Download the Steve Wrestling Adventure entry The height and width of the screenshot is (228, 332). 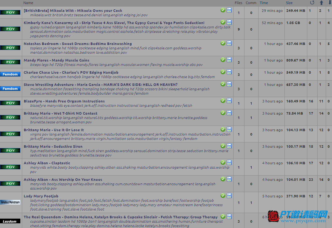pos(229,84)
